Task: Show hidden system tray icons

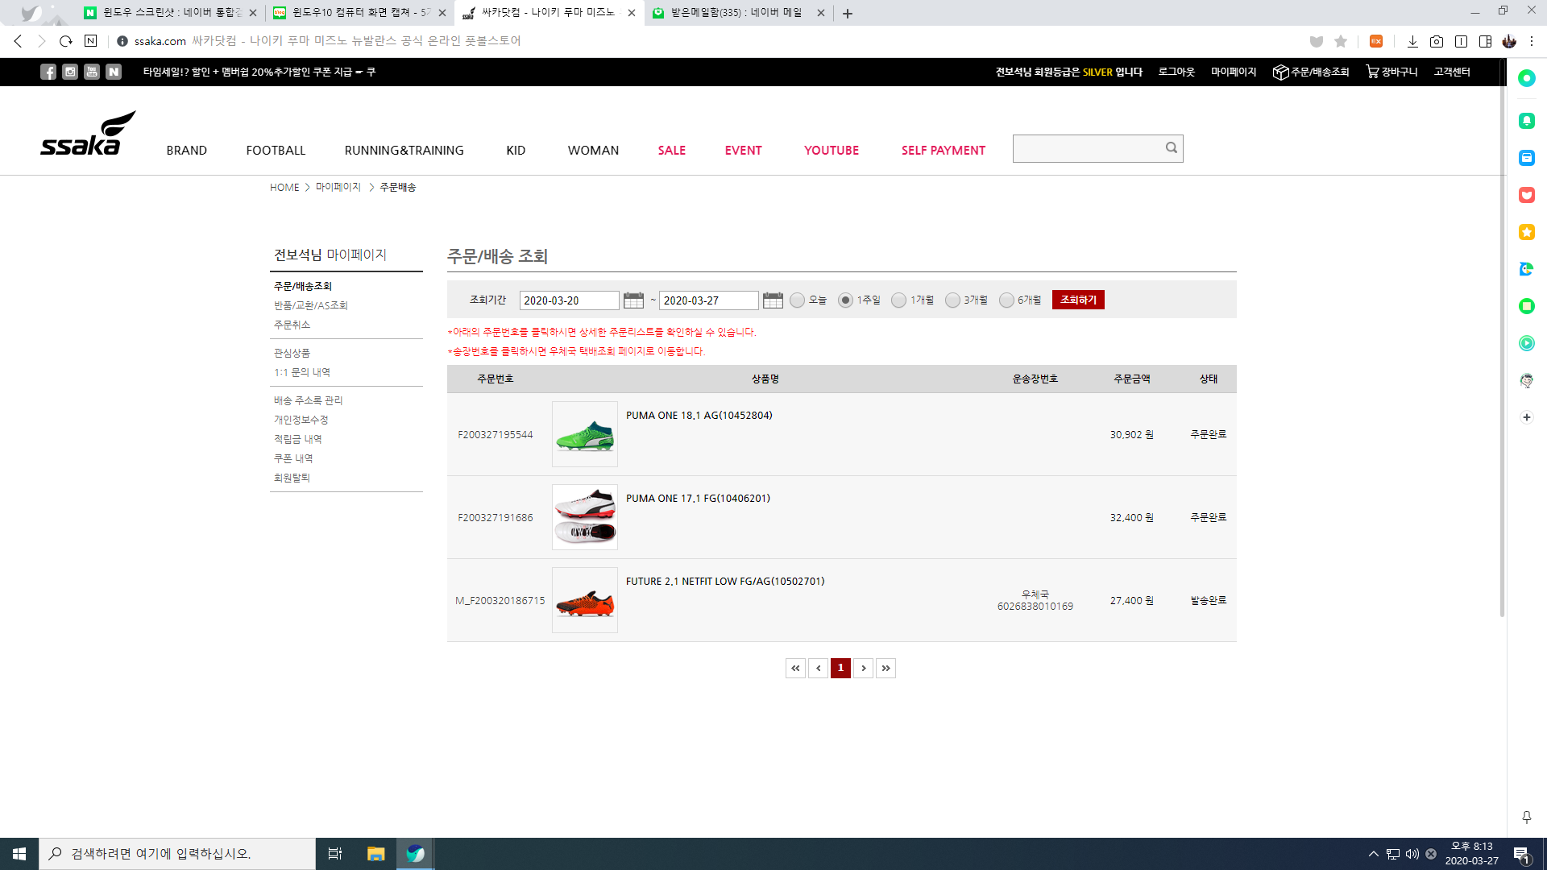Action: [1374, 854]
